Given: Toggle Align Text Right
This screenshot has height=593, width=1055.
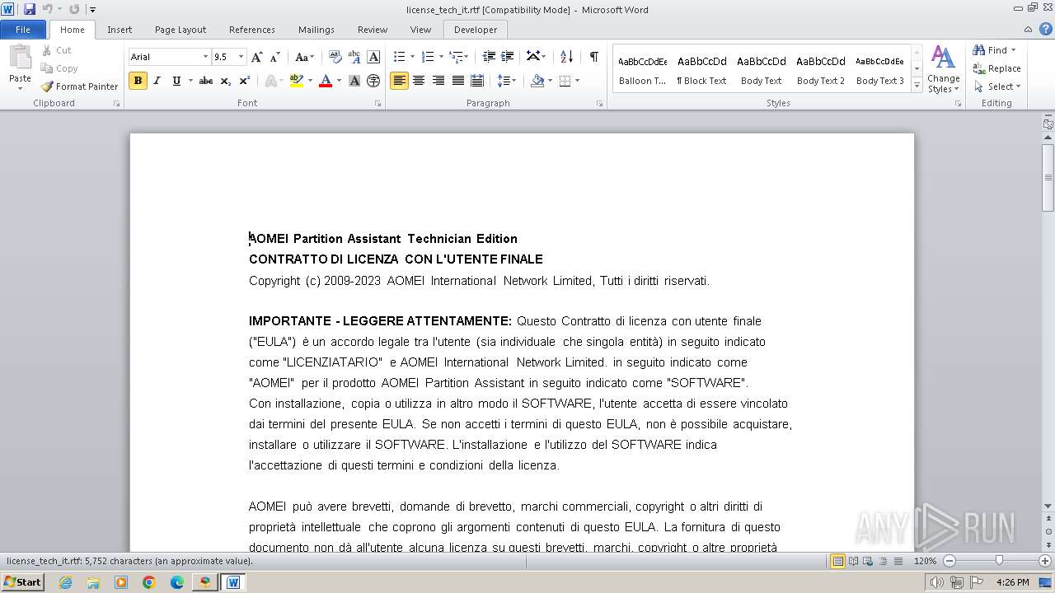Looking at the screenshot, I should pyautogui.click(x=438, y=81).
